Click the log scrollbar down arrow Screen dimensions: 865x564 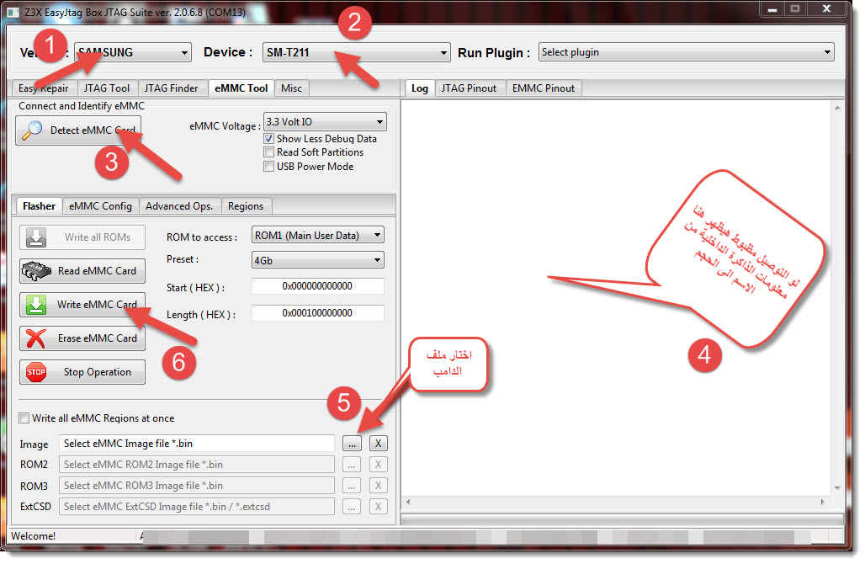pos(837,488)
